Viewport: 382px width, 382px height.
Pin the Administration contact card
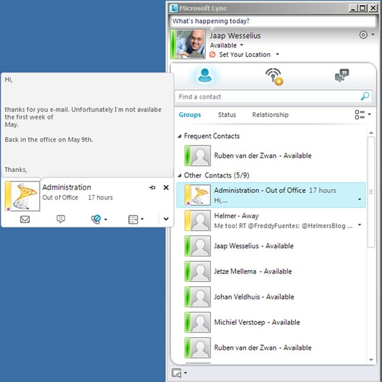[x=152, y=187]
